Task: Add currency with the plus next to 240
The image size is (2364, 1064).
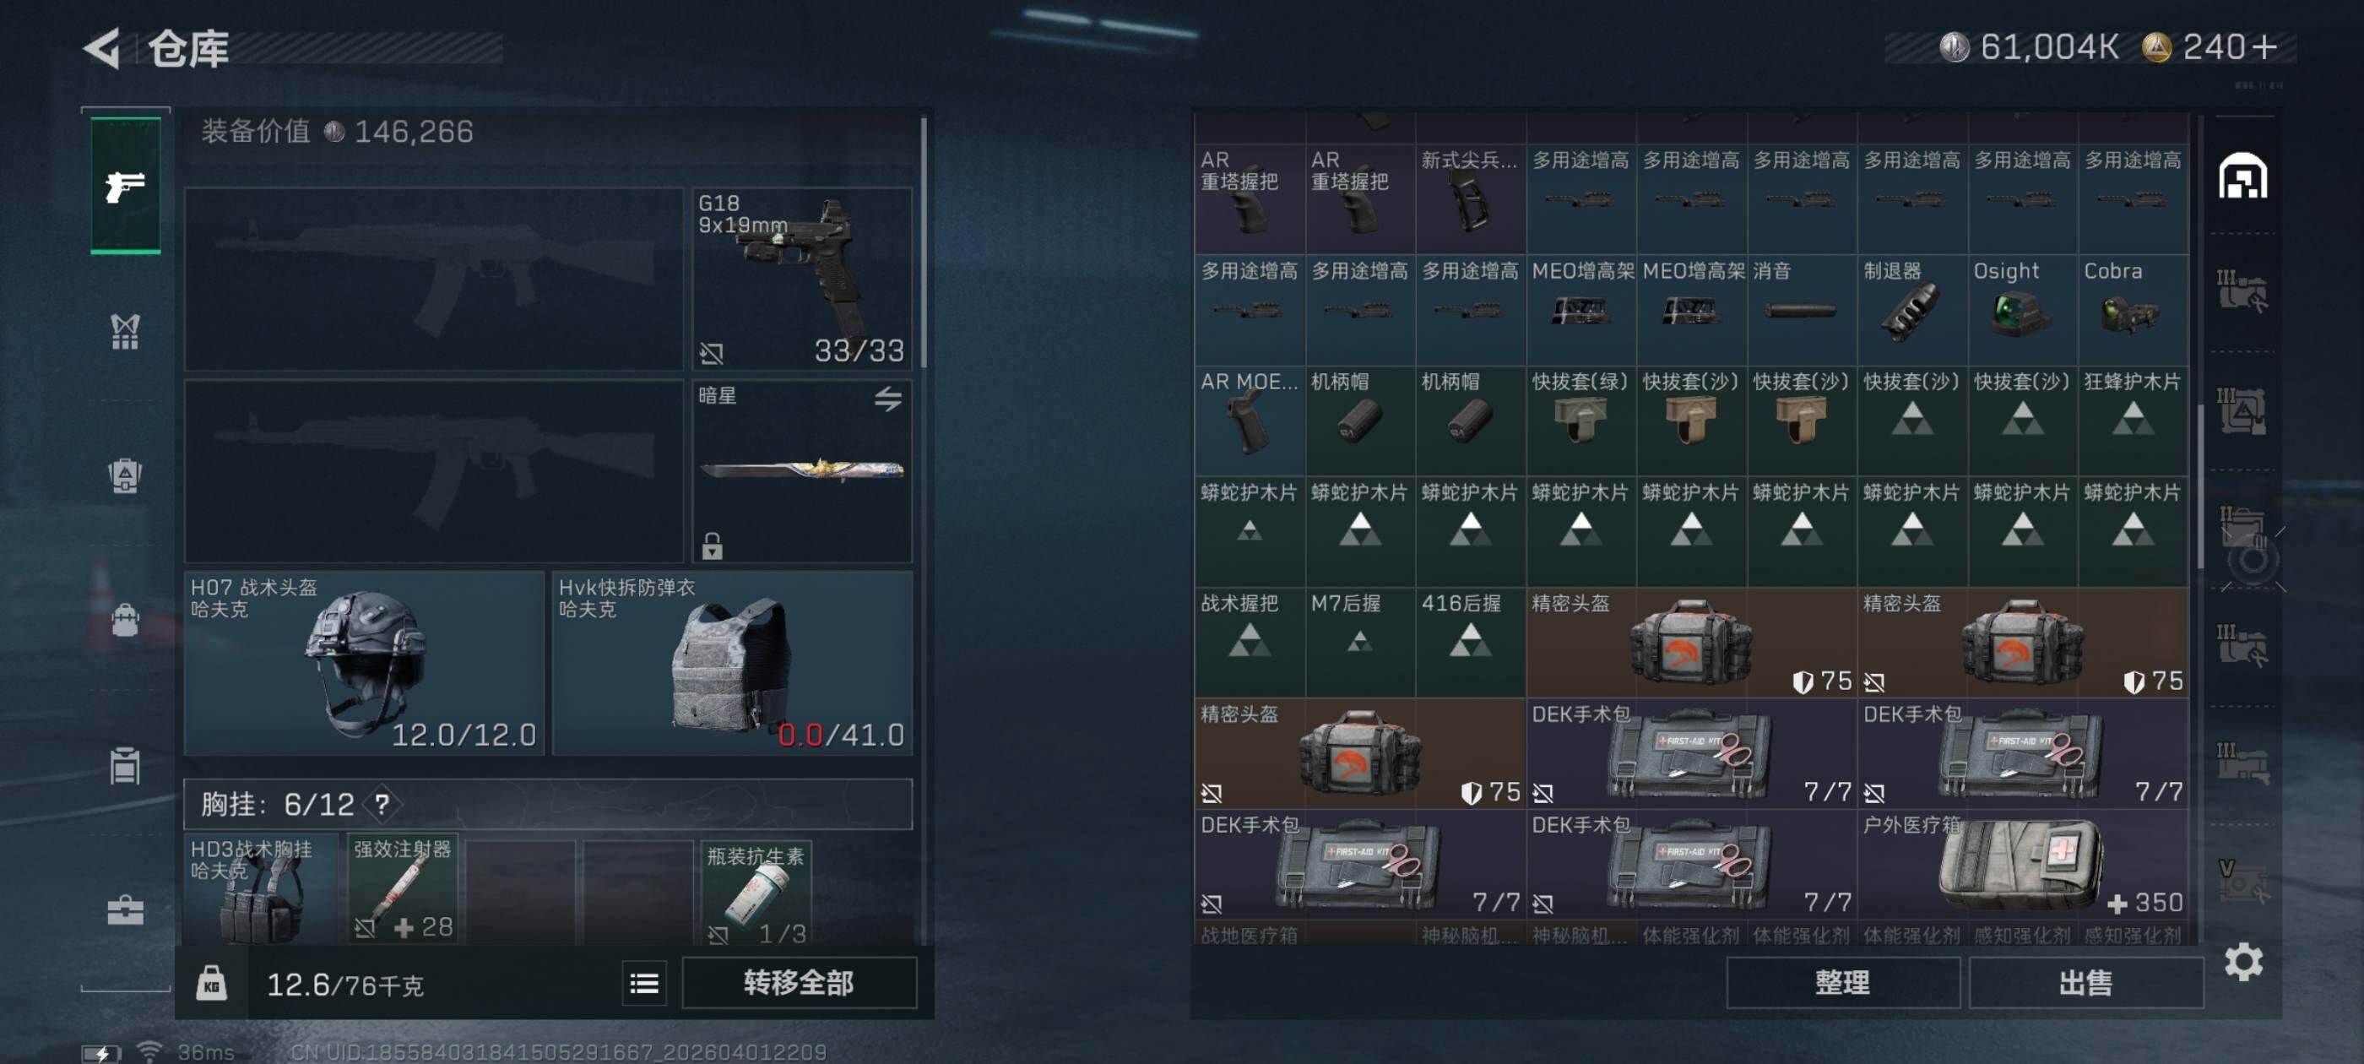Action: pos(2265,46)
